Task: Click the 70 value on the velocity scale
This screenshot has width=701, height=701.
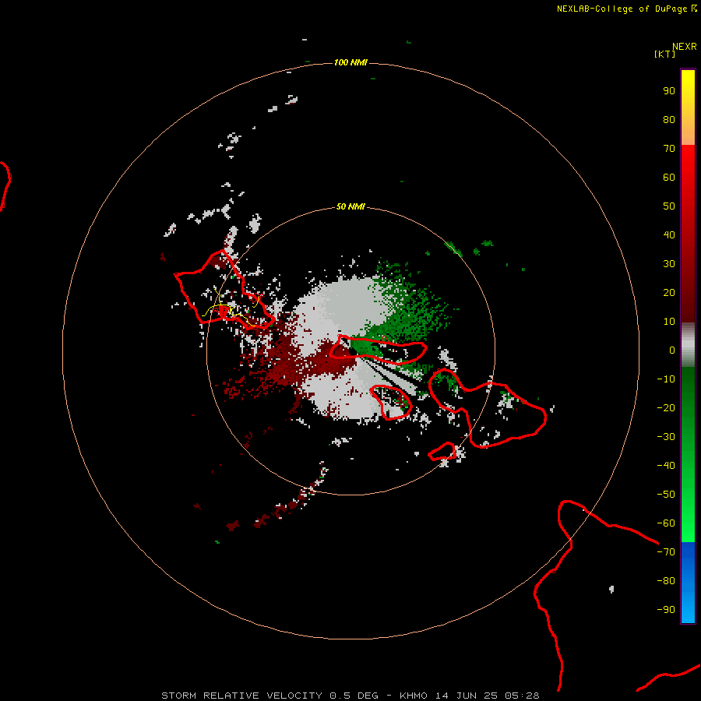Action: pyautogui.click(x=669, y=149)
